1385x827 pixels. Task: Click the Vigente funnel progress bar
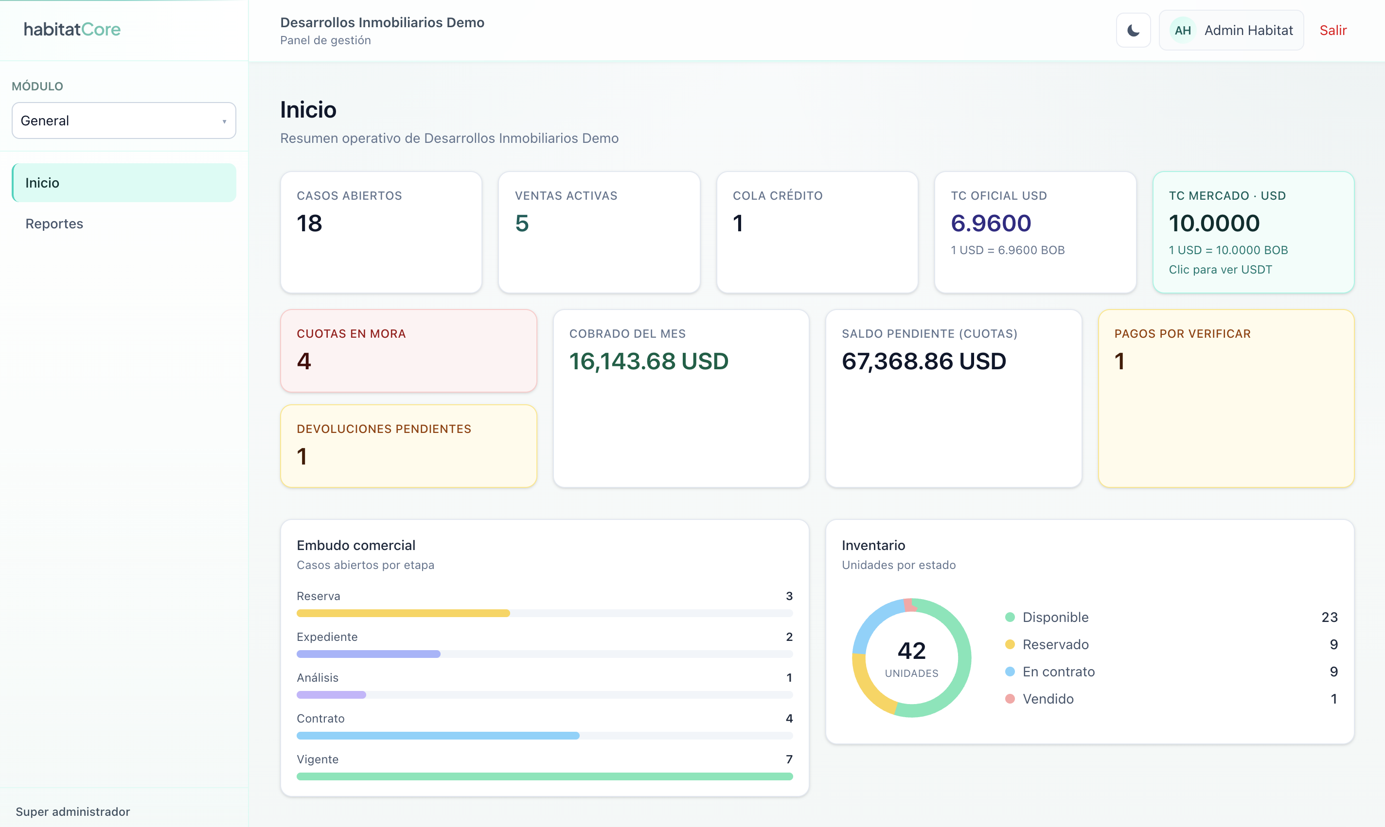tap(545, 776)
